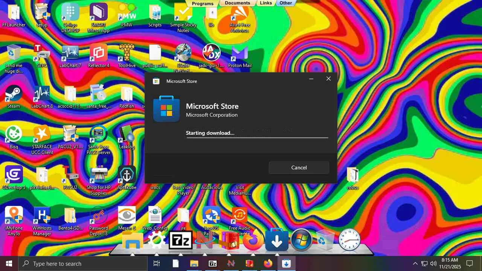
Task: Click the Free Audio Converter icon
Action: [240, 222]
